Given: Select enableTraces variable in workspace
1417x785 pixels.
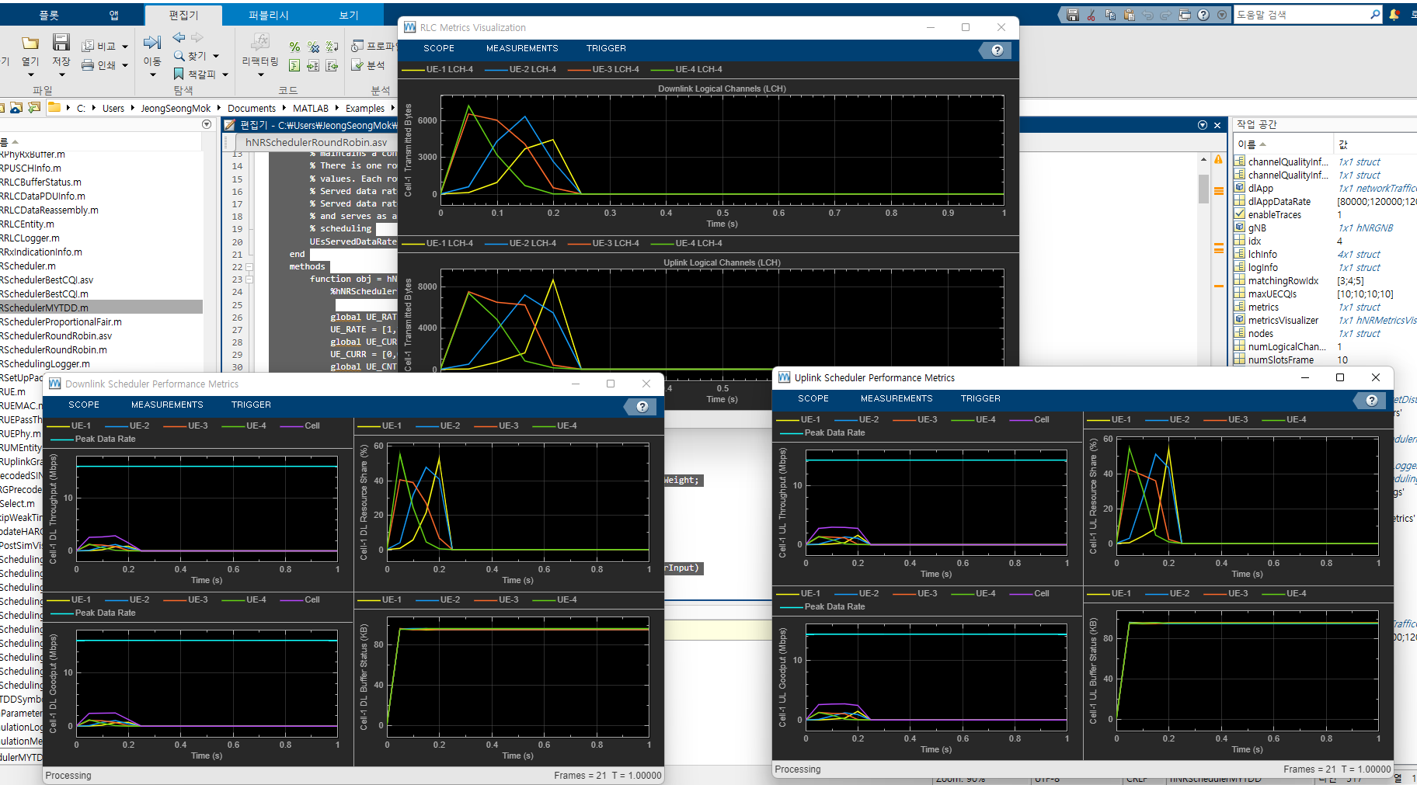Looking at the screenshot, I should (x=1274, y=214).
